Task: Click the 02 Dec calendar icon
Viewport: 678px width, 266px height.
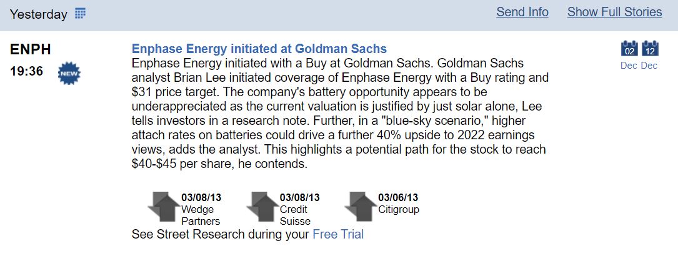Action: 629,49
